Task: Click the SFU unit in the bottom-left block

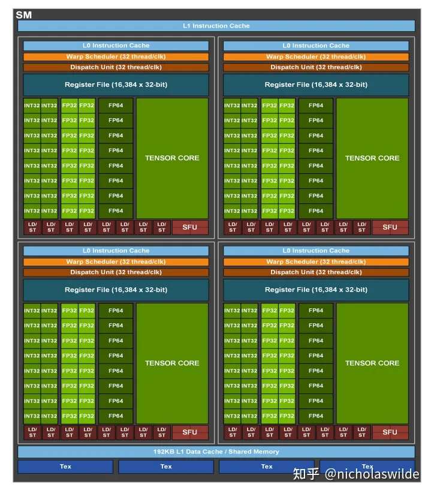Action: click(190, 432)
